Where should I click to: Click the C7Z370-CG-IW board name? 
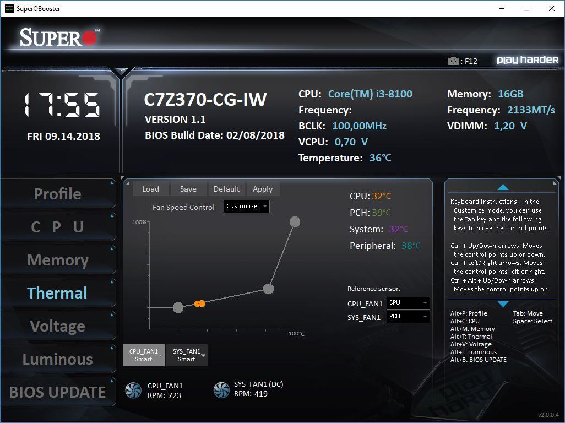coord(205,100)
